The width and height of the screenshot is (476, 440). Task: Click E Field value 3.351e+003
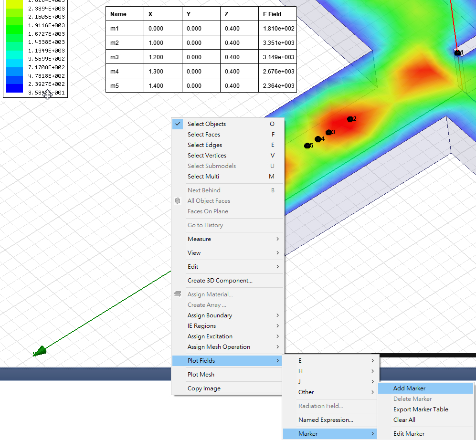[x=278, y=42]
